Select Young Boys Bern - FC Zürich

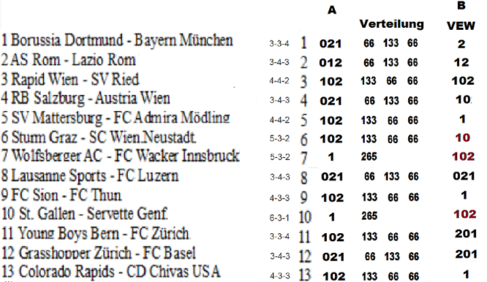coord(95,234)
